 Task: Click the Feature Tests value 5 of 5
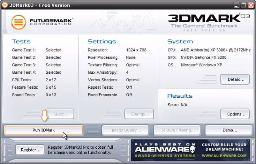[x=51, y=87]
